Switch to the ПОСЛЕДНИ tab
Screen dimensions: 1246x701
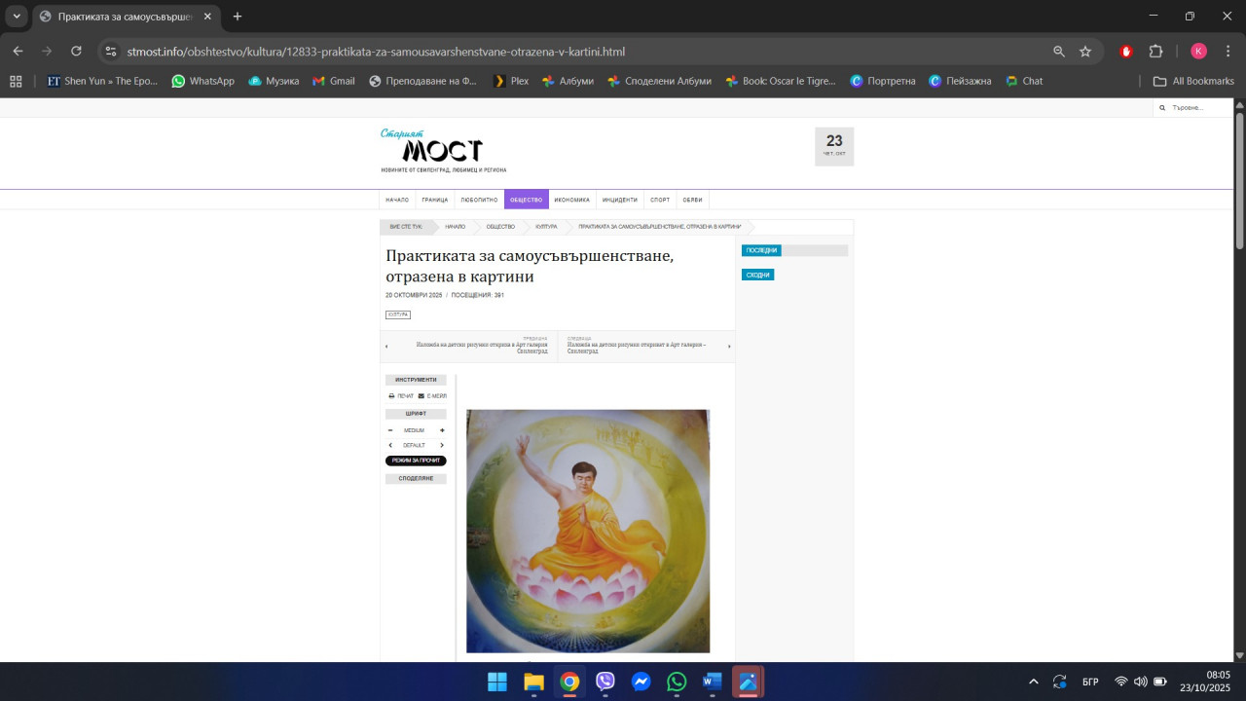click(761, 250)
